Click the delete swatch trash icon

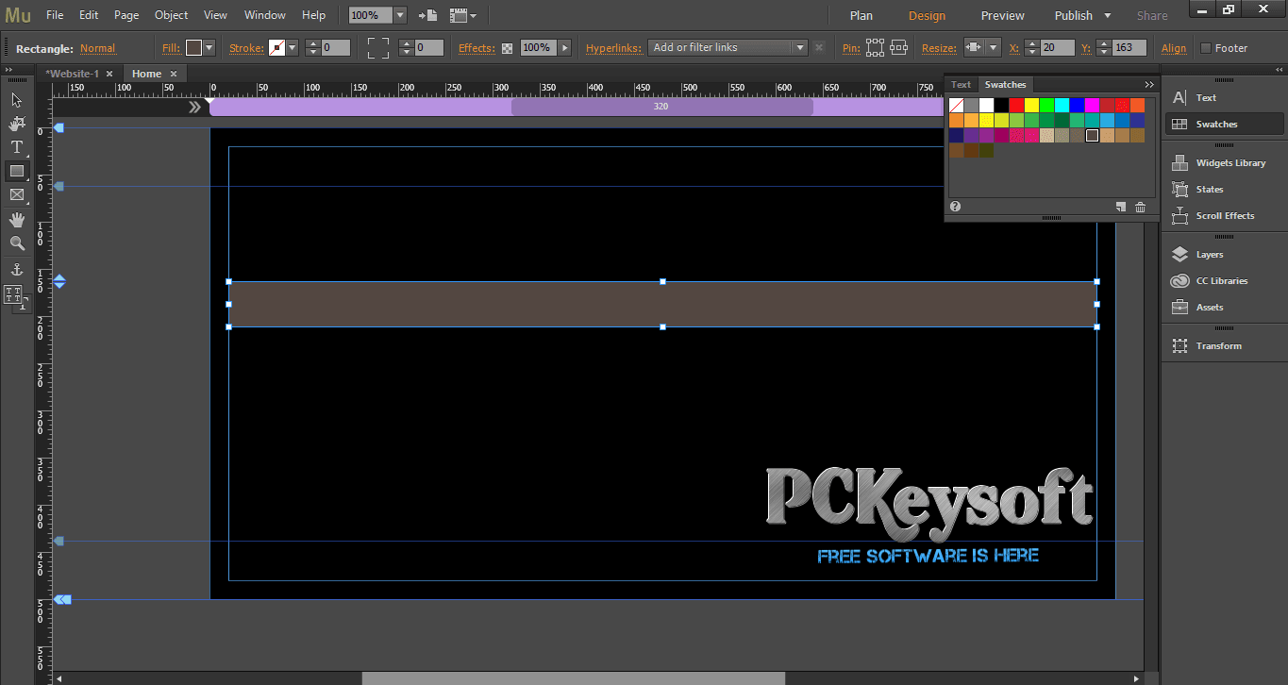pos(1140,207)
